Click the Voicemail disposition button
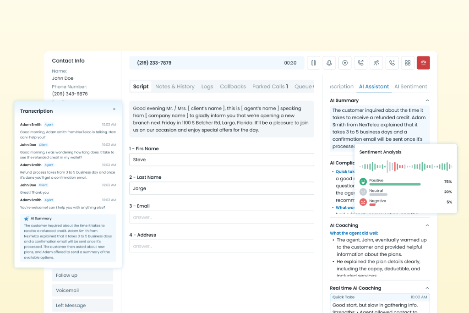 tap(82, 290)
